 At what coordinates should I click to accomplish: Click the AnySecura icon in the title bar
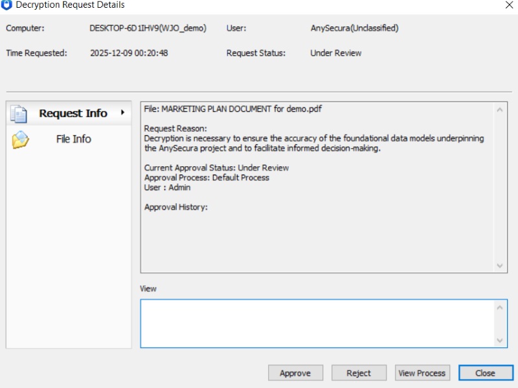tap(6, 5)
